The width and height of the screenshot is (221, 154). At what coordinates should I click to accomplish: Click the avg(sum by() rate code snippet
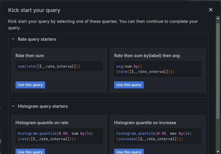tap(145, 69)
